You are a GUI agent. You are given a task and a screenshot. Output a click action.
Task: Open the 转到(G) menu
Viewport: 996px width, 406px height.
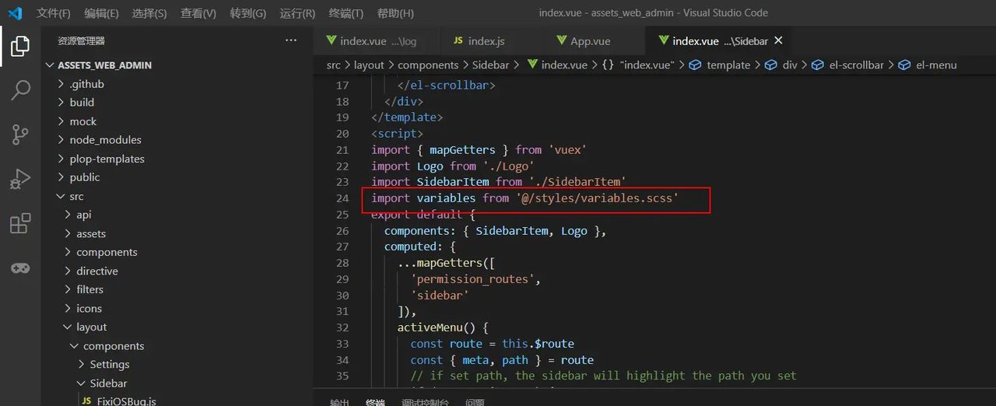[248, 13]
